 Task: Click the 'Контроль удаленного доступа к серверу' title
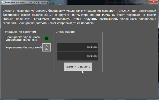point(26,2)
